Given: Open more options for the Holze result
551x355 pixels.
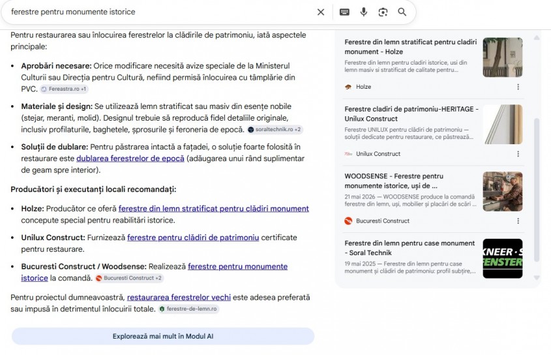Looking at the screenshot, I should pyautogui.click(x=518, y=87).
